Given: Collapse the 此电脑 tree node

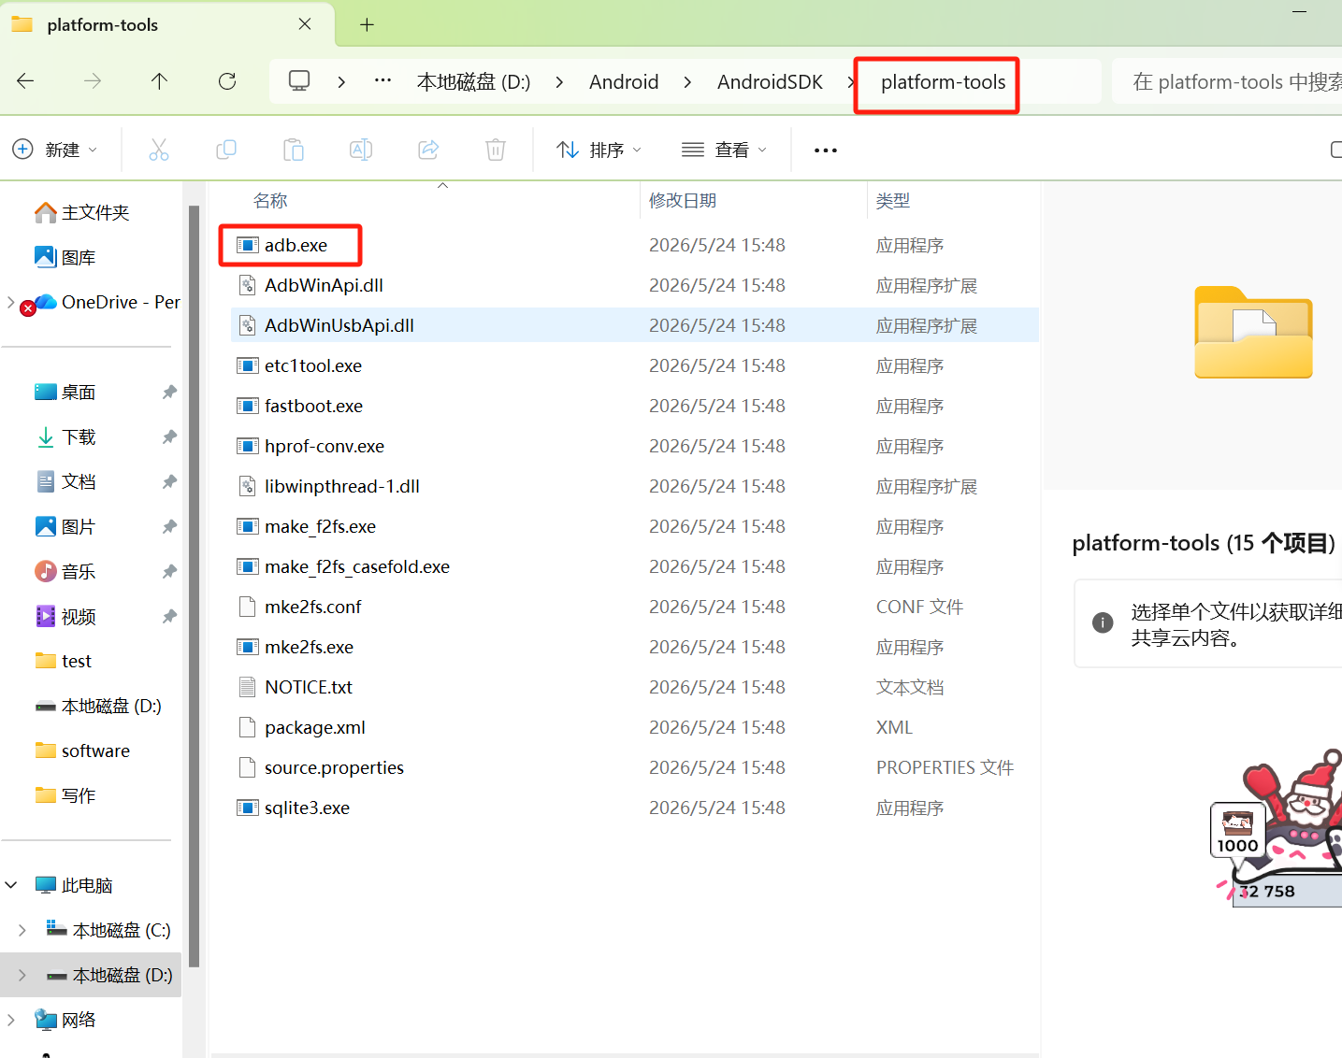Looking at the screenshot, I should [11, 885].
